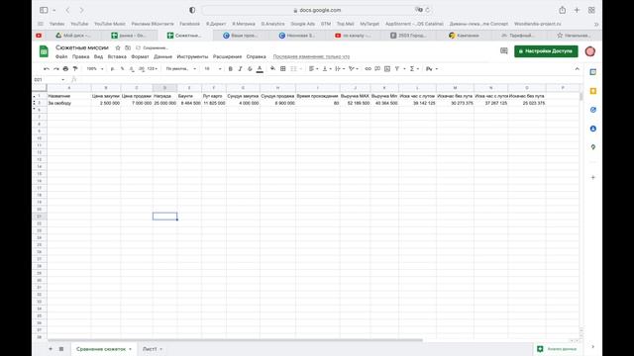Click the account avatar
634x356 pixels.
(590, 51)
